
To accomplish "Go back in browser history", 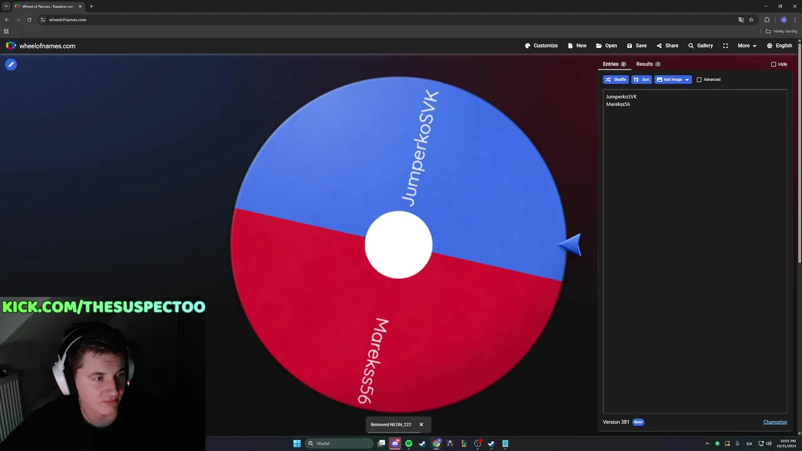I will pyautogui.click(x=7, y=19).
